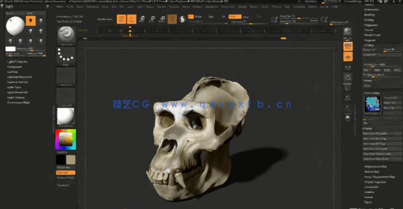The image size is (403, 209).
Task: Click the orange timeline keyframe marker
Action: 130,31
